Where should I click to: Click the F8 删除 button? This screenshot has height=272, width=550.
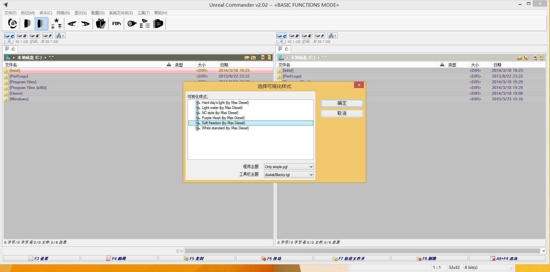(429, 258)
